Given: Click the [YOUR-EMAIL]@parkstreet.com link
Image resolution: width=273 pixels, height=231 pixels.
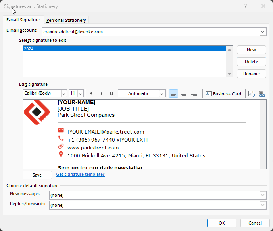Looking at the screenshot, I should coord(106,132).
